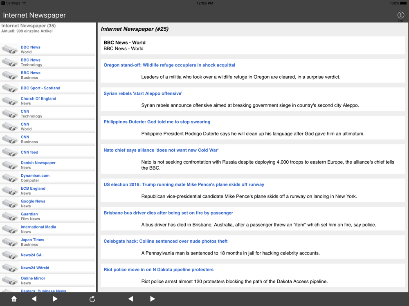Screen dimensions: 409x306
Task: Click the Oregon militia cleared summary text
Action: click(241, 77)
